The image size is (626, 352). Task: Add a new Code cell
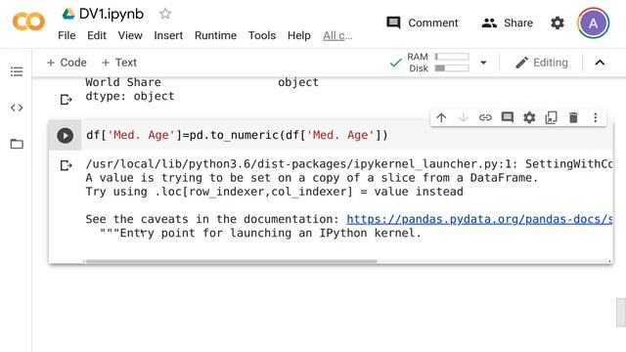click(x=67, y=63)
